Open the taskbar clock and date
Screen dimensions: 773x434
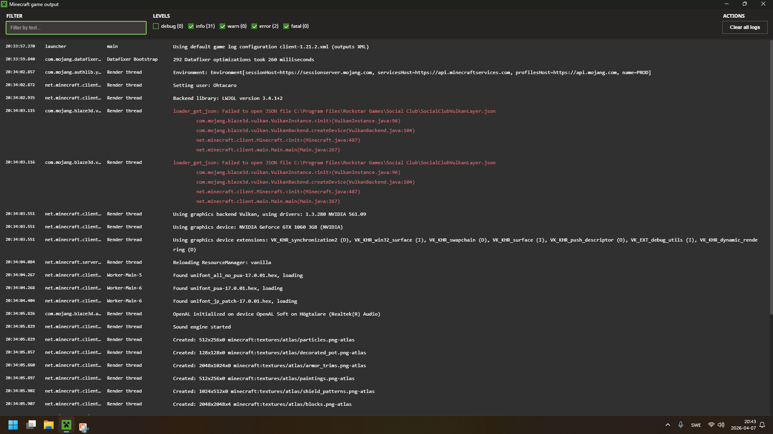743,425
